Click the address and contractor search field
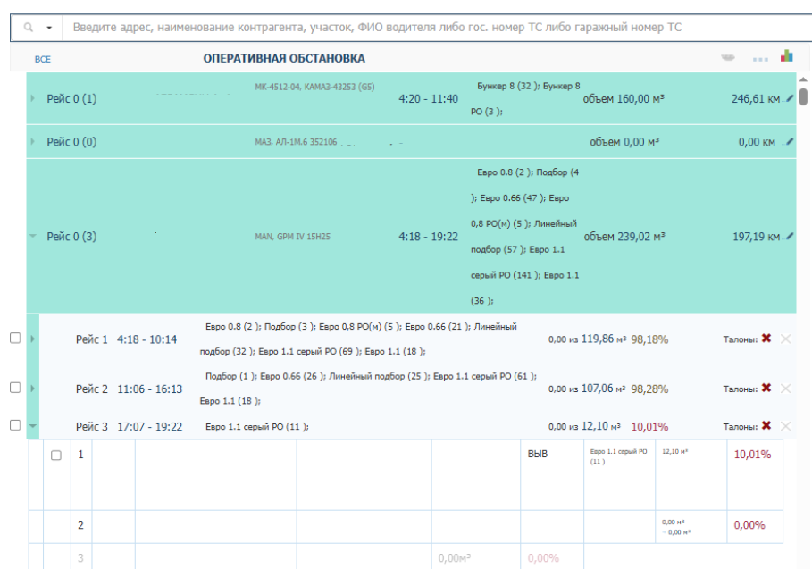 [429, 28]
